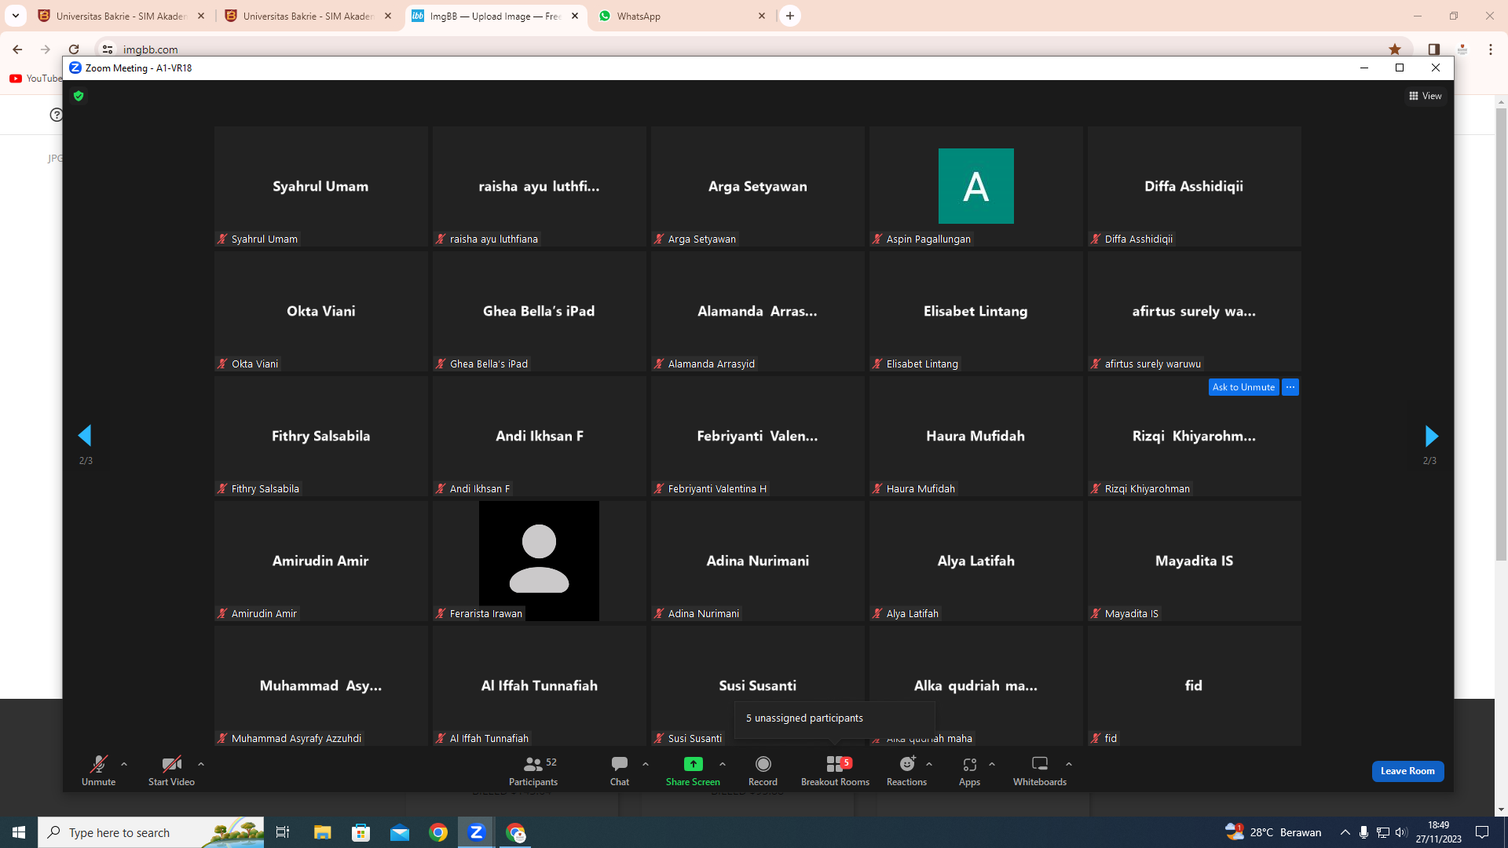Close the WhatsApp tab

761,16
